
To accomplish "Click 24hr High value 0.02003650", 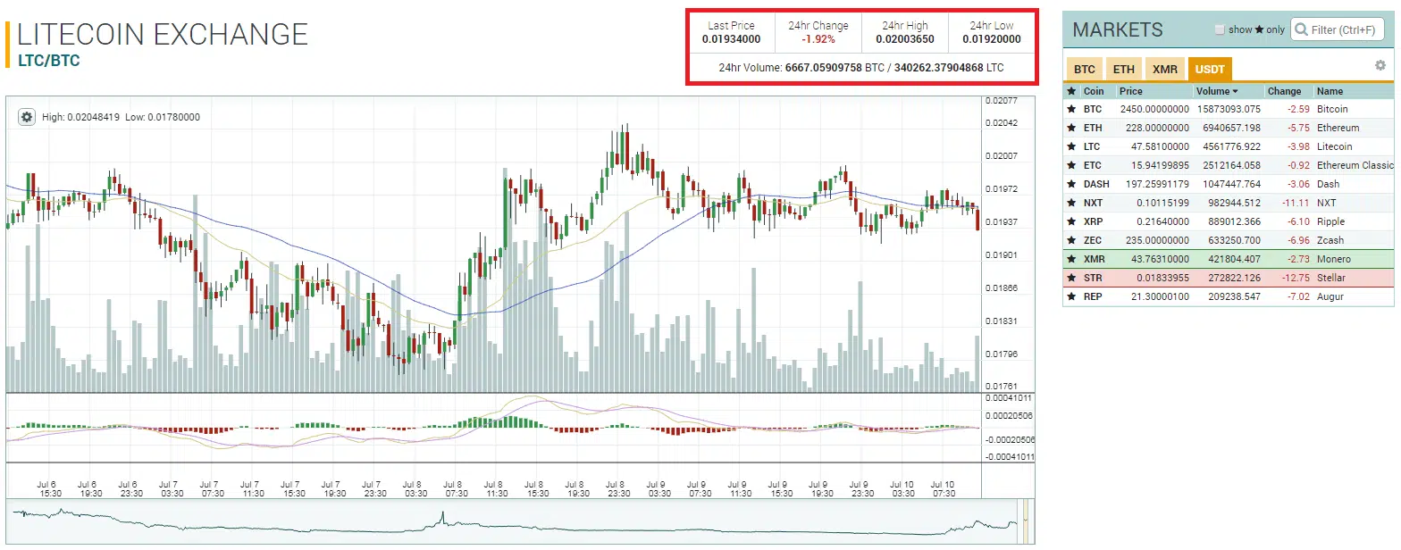I will point(905,39).
